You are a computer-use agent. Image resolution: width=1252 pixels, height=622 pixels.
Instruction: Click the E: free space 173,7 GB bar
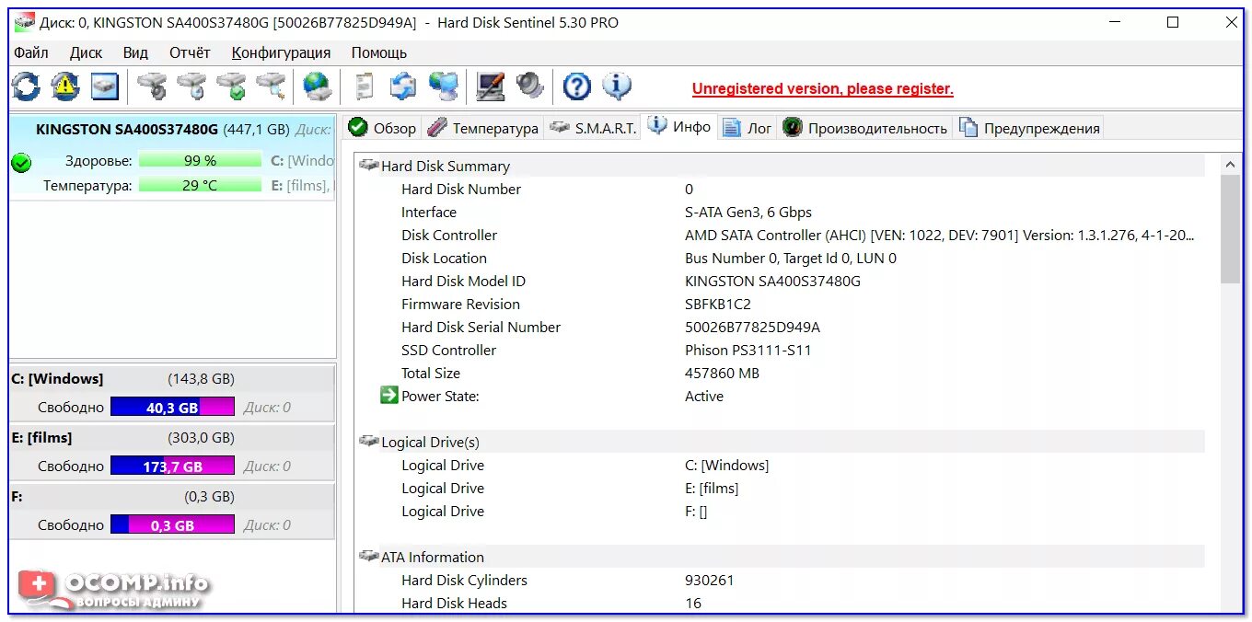click(x=172, y=466)
